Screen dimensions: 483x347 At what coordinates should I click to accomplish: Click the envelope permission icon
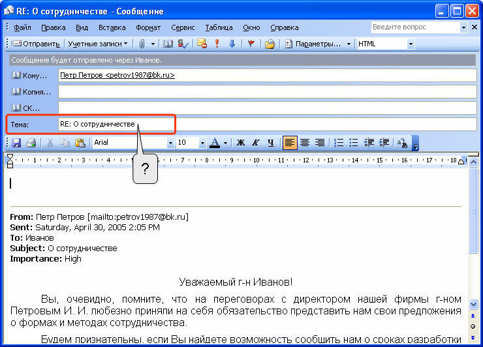pos(202,44)
